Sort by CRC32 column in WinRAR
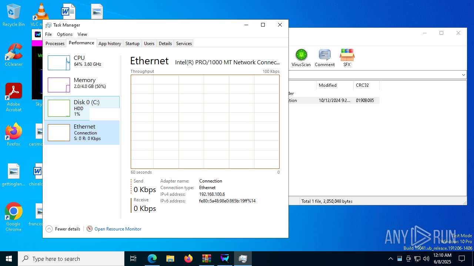The width and height of the screenshot is (474, 266). [366, 85]
